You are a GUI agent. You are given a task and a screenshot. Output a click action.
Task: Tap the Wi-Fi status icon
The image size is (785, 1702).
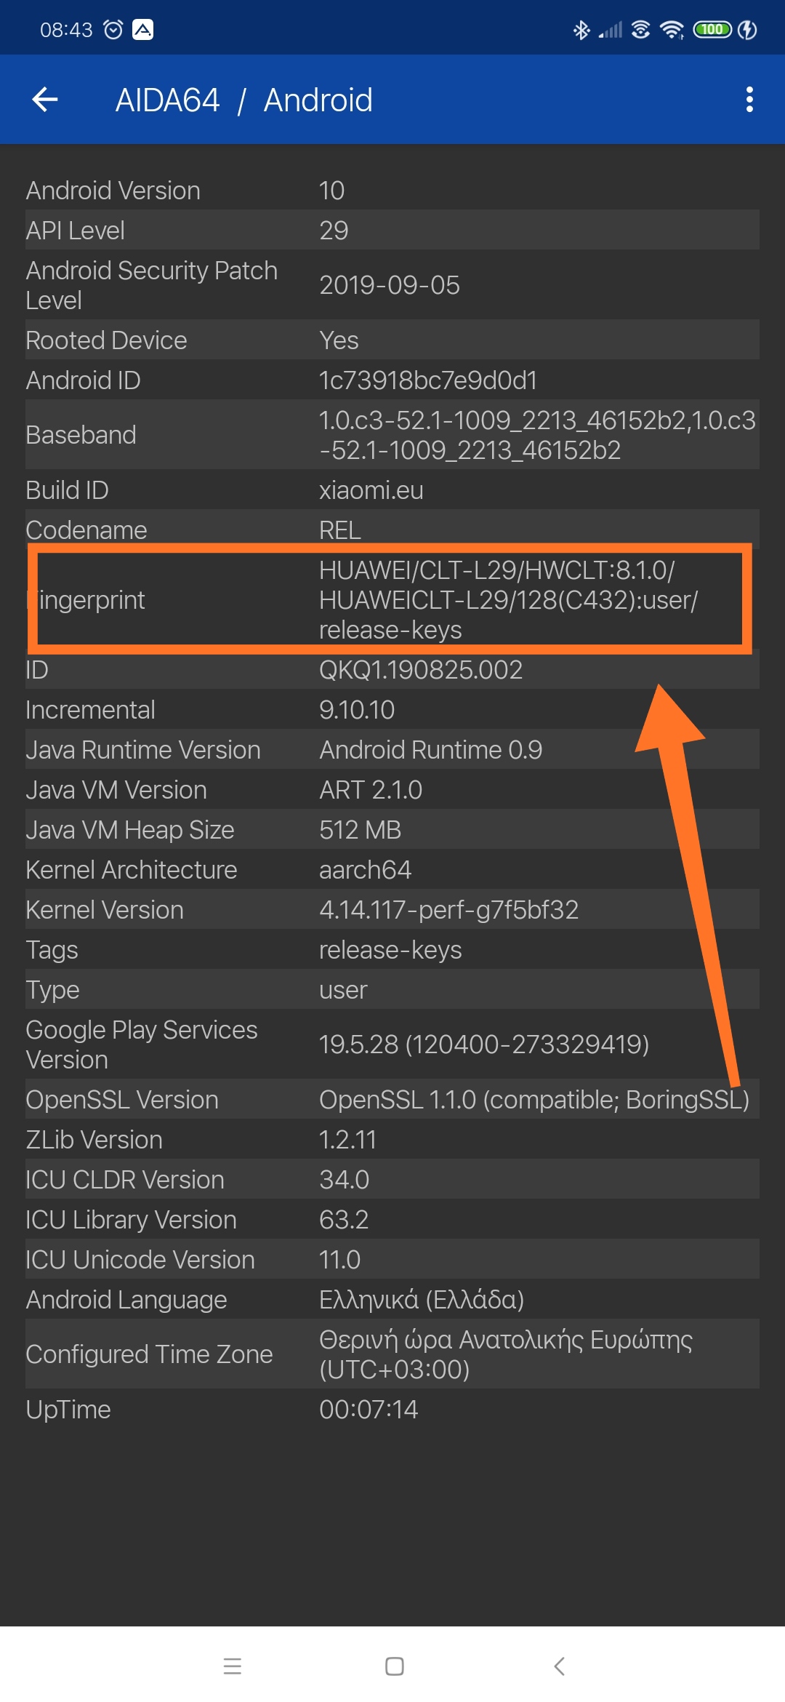672,30
